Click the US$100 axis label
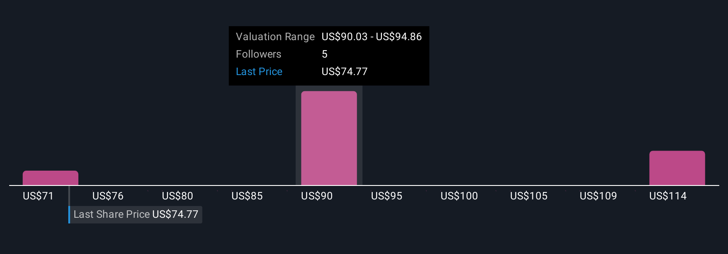Screen dimensions: 728x254 459,196
